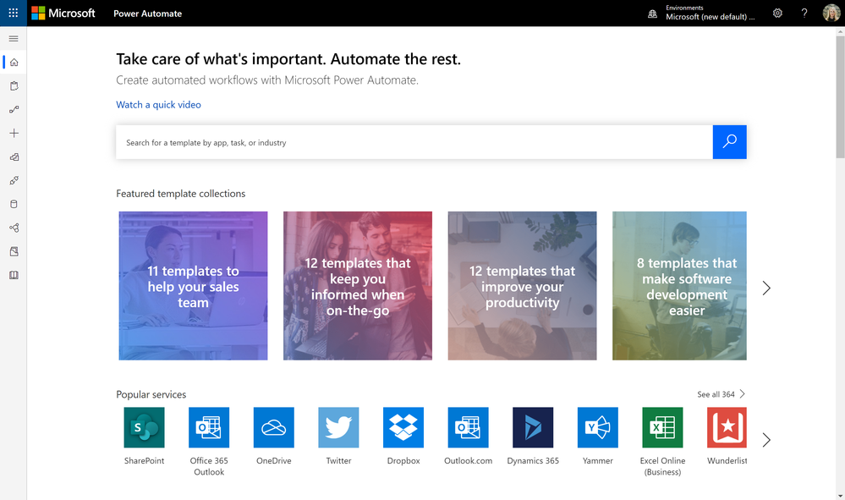Open 8 templates software development card

(x=679, y=286)
